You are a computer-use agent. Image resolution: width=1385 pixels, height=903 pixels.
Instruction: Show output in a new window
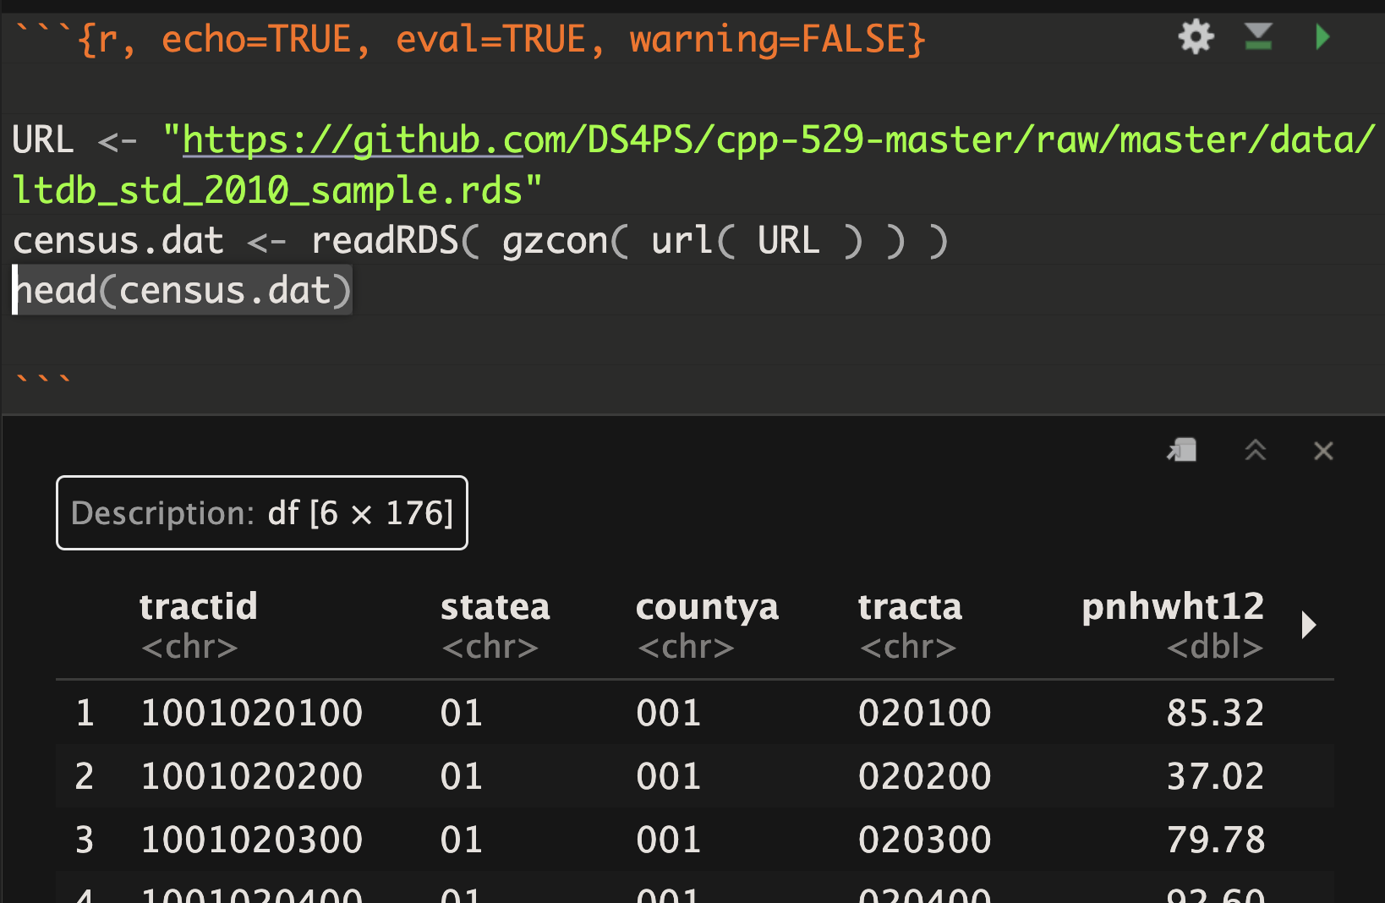coord(1181,450)
